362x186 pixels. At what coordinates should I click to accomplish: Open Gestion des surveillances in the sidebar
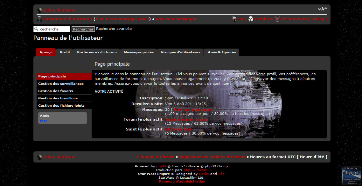(64, 84)
